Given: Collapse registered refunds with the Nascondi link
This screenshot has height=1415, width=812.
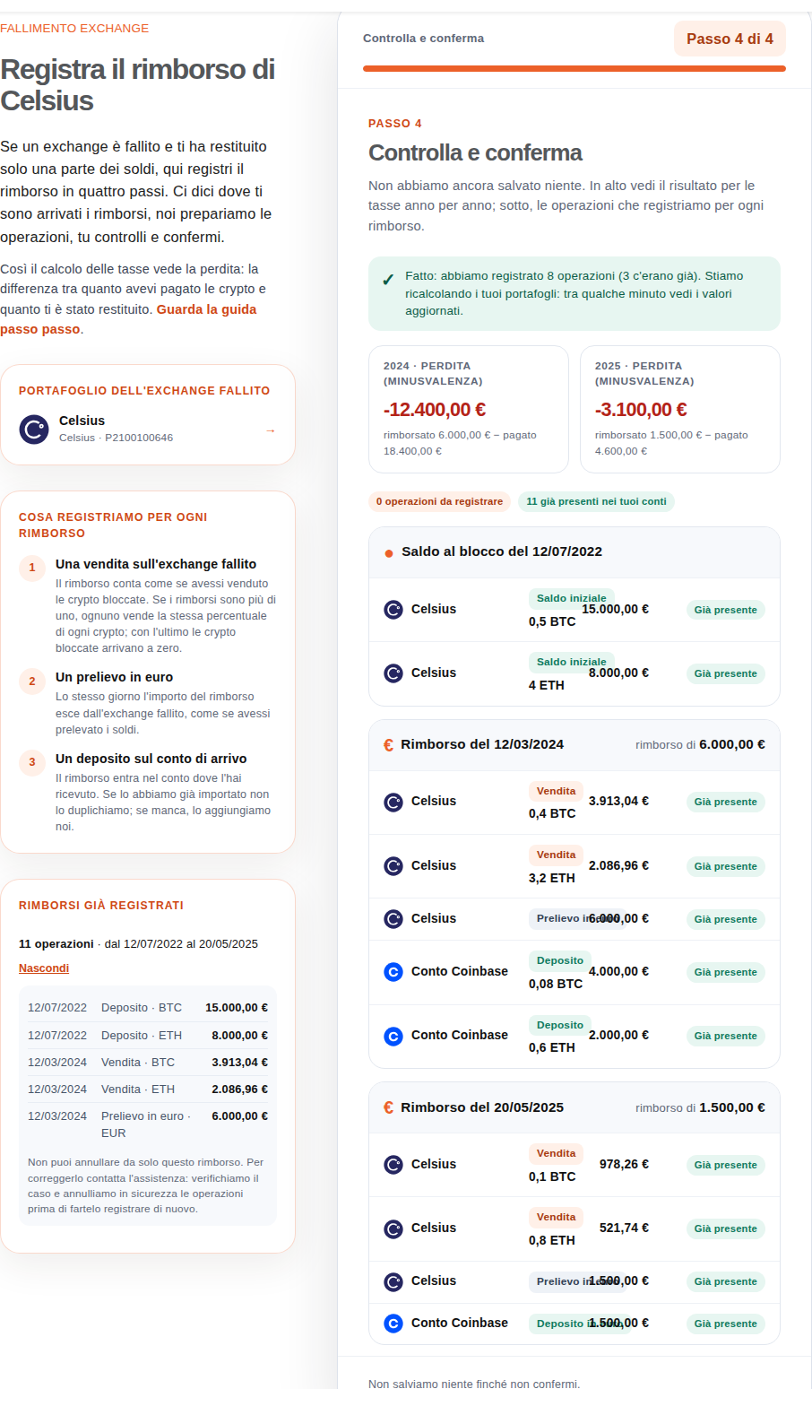Looking at the screenshot, I should 44,968.
